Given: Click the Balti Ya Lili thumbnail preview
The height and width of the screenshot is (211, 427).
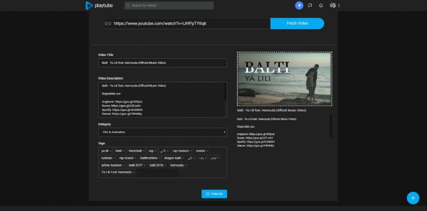Looking at the screenshot, I should (285, 79).
